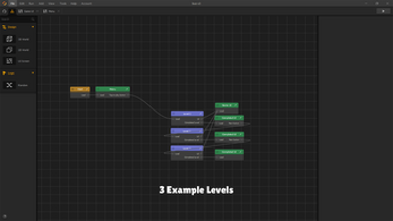
Task: Open the File menu
Action: pyautogui.click(x=13, y=3)
